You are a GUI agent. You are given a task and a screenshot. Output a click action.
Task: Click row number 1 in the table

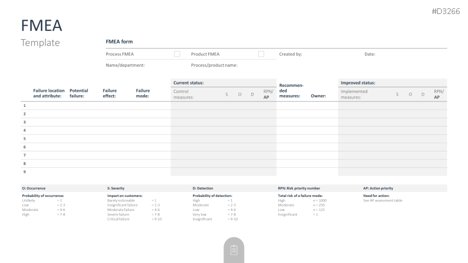[x=24, y=105]
